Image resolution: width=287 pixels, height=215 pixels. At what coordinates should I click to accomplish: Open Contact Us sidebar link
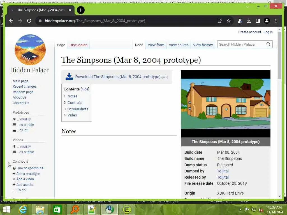pos(21,103)
